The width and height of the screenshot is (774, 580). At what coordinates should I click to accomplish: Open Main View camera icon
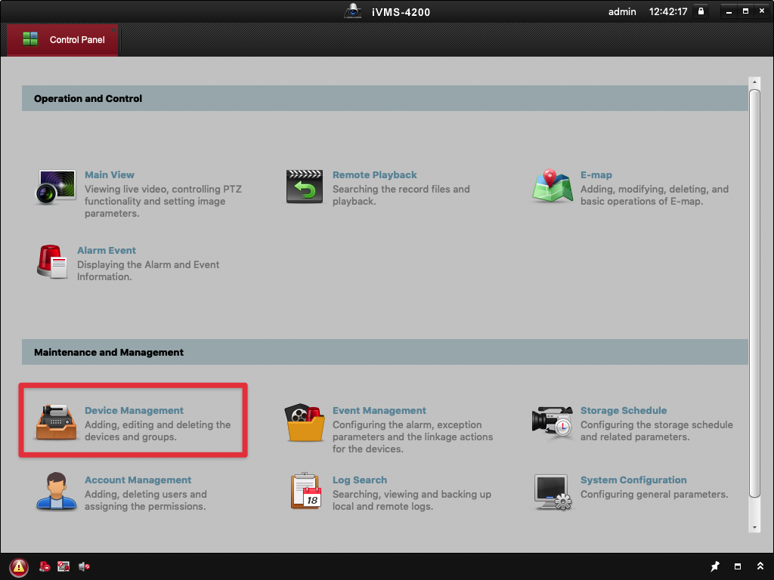click(x=56, y=187)
